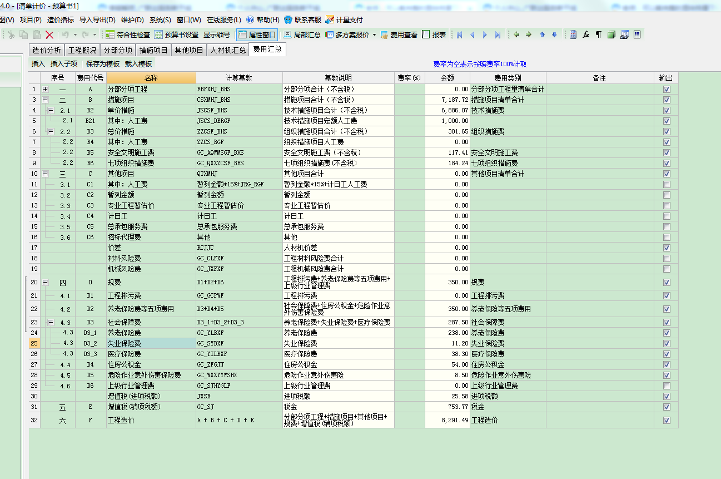The image size is (721, 479).
Task: Switch to 措施项目 tab
Action: pyautogui.click(x=153, y=50)
